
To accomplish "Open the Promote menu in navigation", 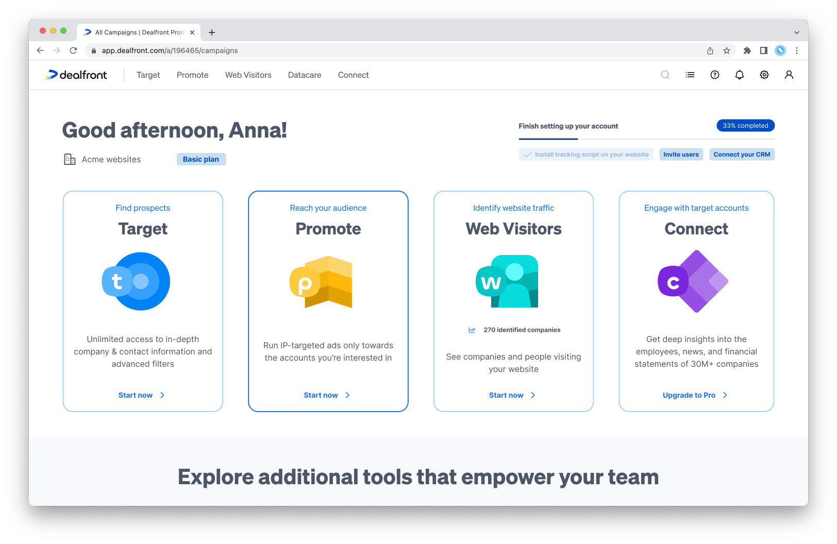I will [193, 75].
